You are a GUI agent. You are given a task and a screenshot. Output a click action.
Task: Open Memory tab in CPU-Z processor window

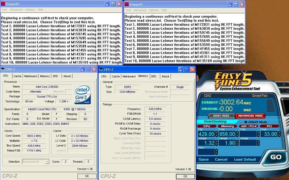tap(45, 76)
